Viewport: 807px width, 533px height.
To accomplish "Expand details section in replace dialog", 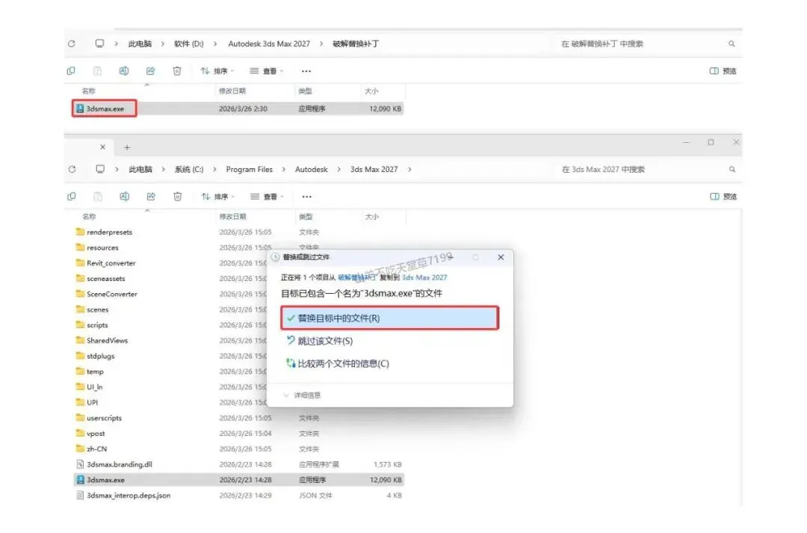I will point(302,395).
